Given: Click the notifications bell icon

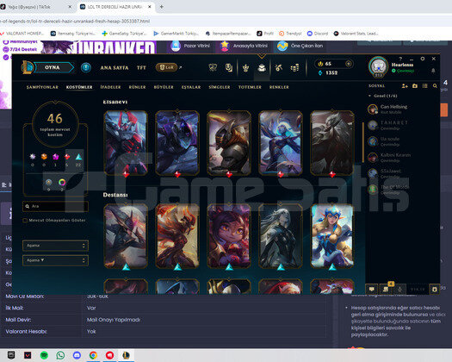Looking at the screenshot, I should click(x=433, y=71).
